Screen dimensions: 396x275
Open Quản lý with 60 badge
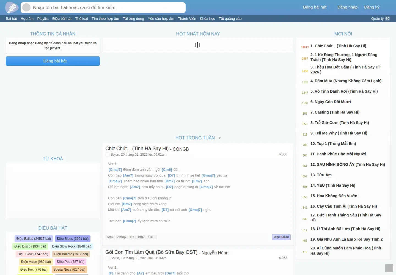pyautogui.click(x=381, y=19)
